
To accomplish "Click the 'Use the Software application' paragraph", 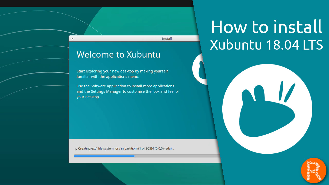I will [128, 91].
